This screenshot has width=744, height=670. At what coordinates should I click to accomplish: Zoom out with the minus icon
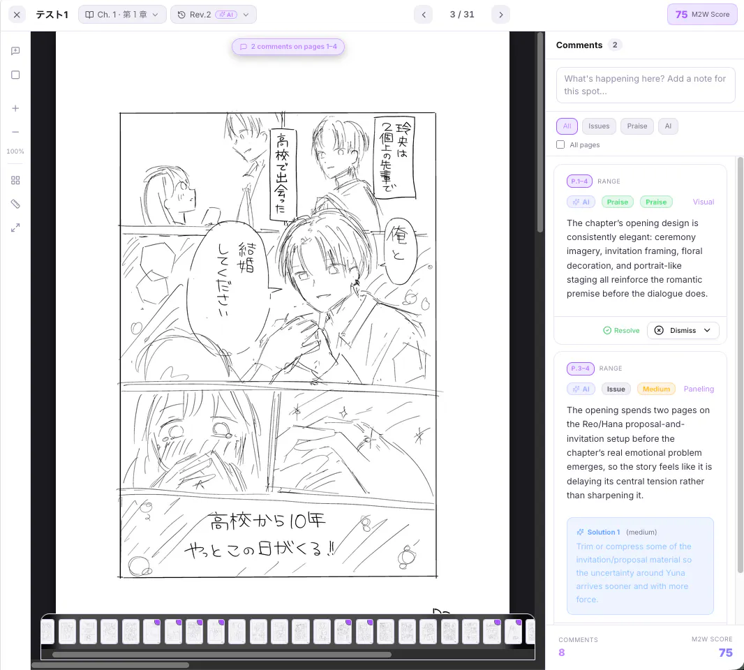[x=15, y=132]
